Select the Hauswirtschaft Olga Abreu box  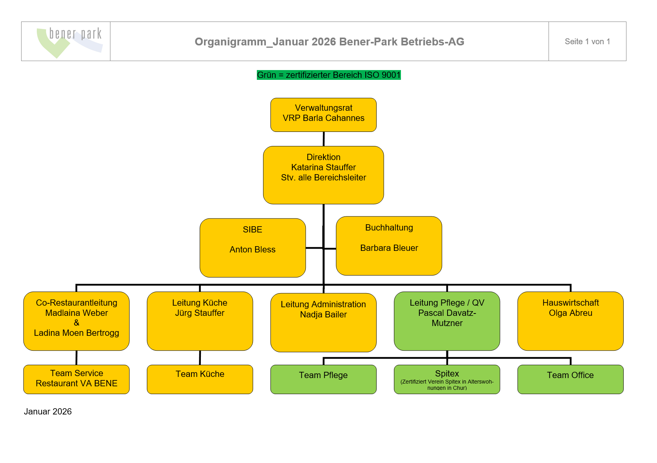pos(570,321)
